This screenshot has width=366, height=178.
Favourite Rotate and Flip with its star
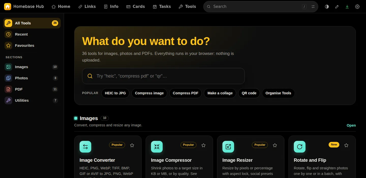tap(346, 145)
